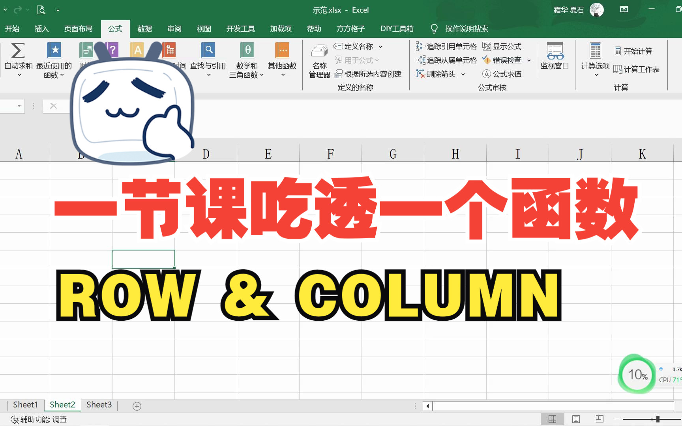682x426 pixels.
Task: Switch to the Sheet3 worksheet tab
Action: point(99,405)
